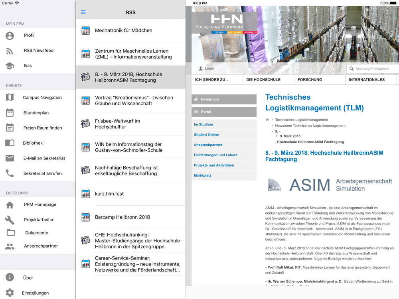Click the search magnifier icon on webpage

point(352,69)
